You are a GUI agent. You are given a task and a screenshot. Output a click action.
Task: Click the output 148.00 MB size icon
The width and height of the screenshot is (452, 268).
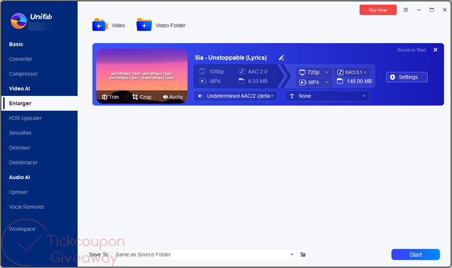click(340, 81)
